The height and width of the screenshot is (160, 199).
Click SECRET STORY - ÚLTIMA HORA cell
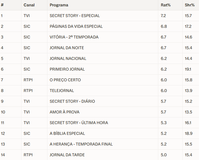(x=79, y=123)
